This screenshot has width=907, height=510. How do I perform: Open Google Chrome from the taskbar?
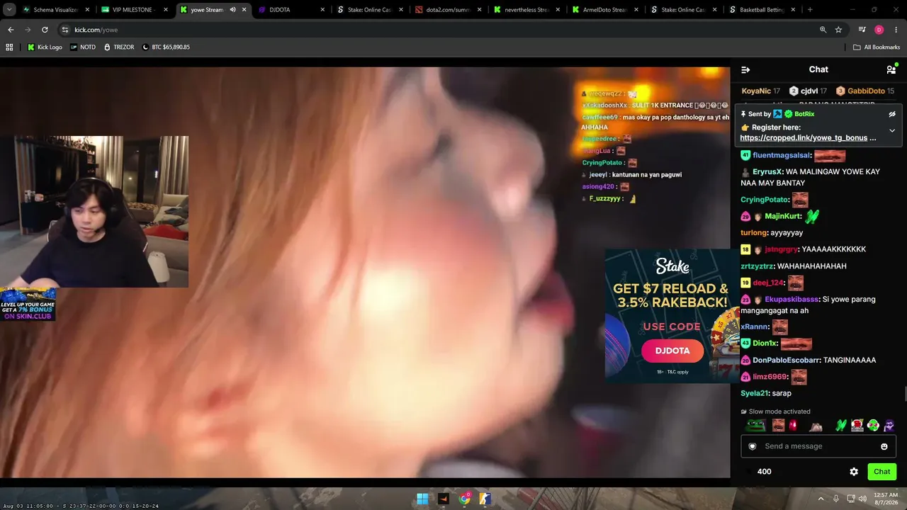(464, 499)
